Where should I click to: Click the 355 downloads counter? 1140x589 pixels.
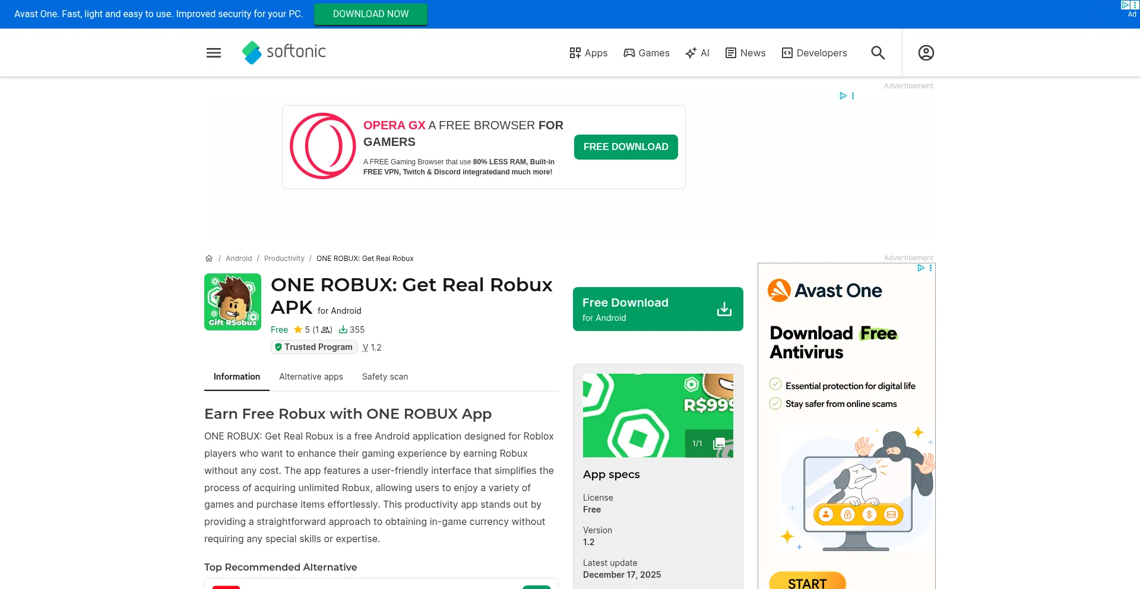[x=351, y=330]
